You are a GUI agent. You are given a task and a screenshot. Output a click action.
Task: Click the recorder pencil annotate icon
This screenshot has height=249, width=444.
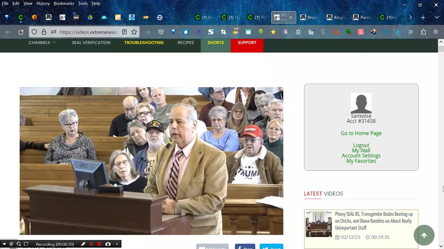click(83, 244)
